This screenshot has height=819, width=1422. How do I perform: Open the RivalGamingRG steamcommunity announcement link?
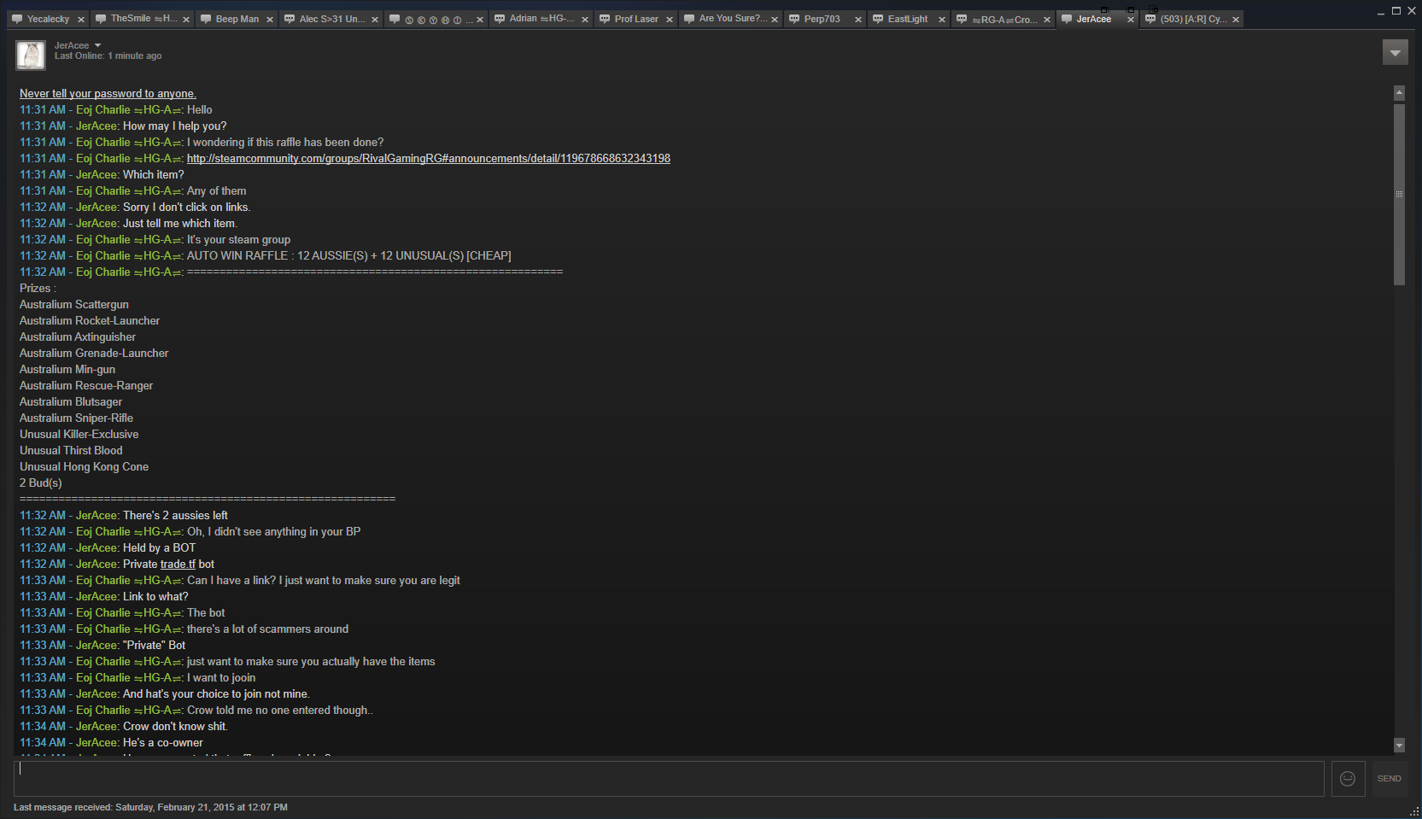pyautogui.click(x=428, y=159)
